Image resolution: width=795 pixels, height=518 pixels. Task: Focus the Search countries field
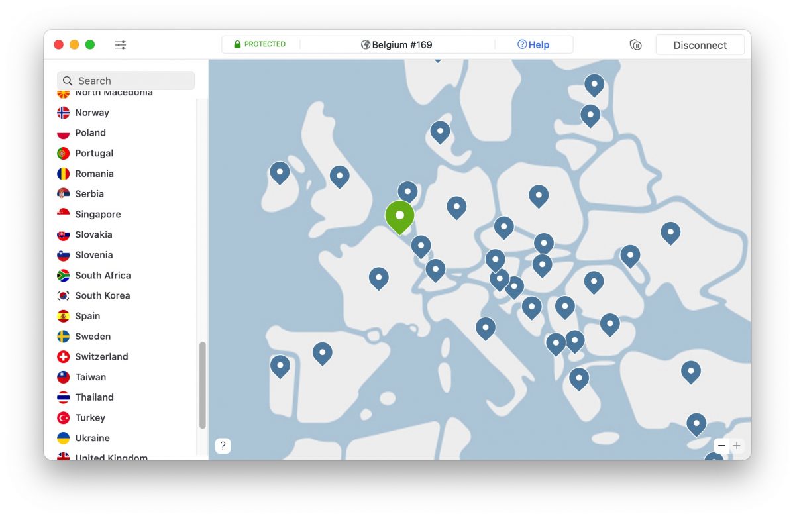point(126,81)
